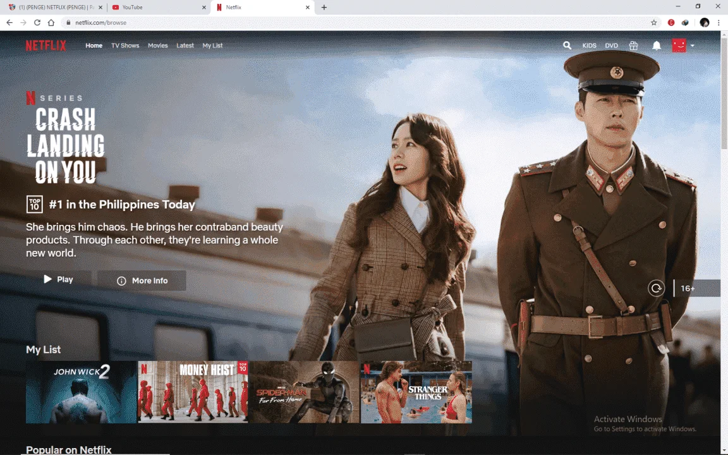Click the Top 10 badge icon

(34, 204)
